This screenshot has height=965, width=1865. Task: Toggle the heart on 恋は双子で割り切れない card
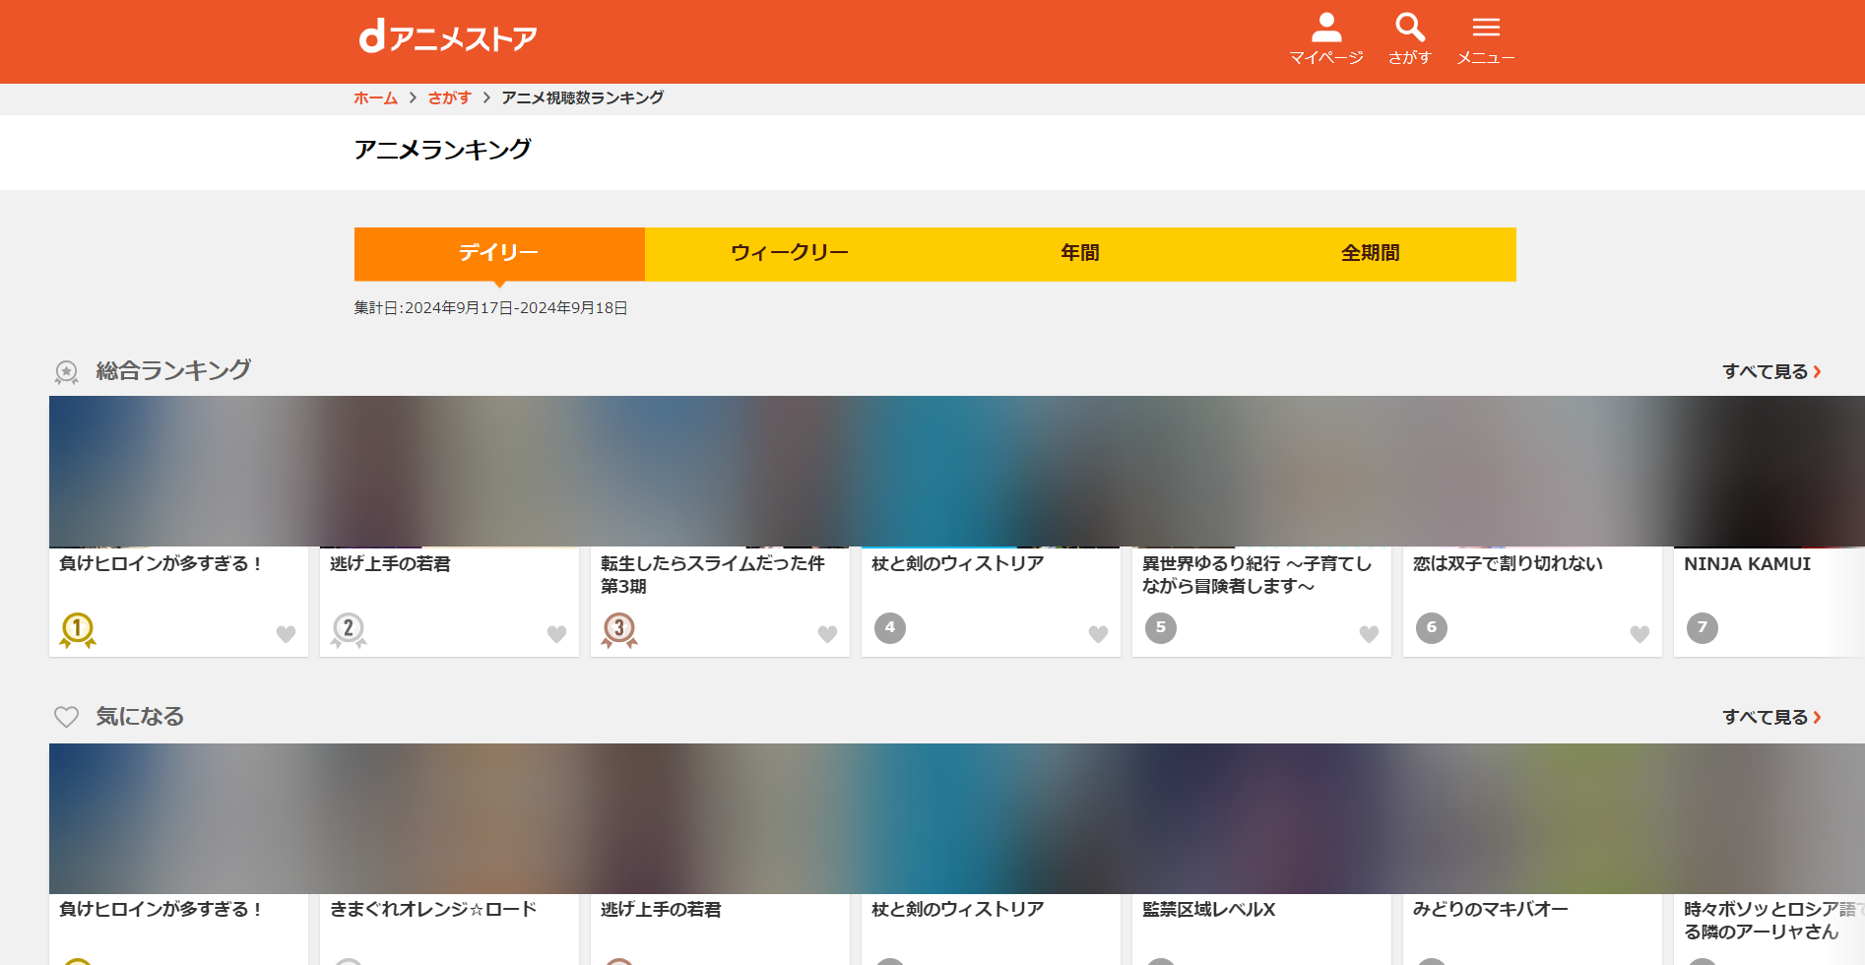(x=1640, y=634)
